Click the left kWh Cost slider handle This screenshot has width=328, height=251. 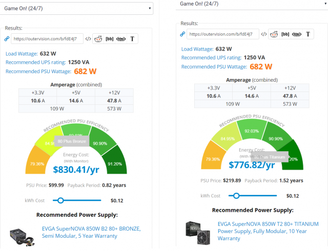61,200
